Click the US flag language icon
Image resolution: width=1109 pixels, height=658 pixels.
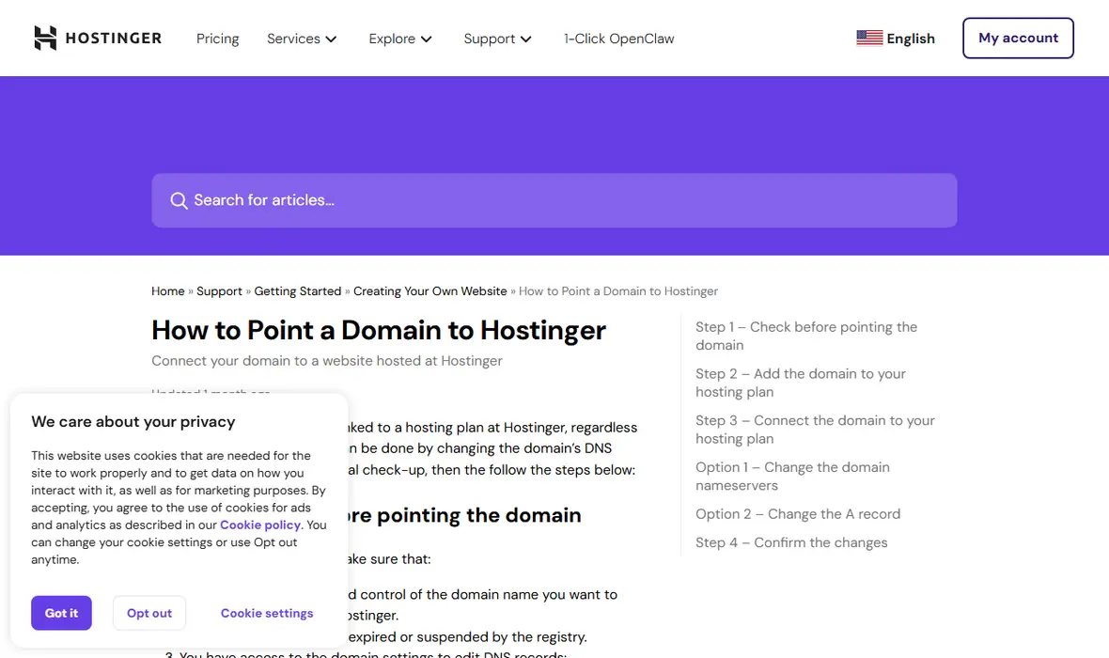point(869,39)
